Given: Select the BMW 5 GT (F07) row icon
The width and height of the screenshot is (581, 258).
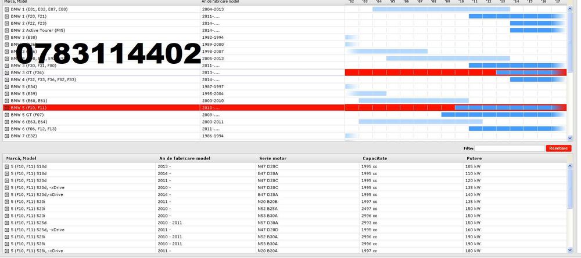Looking at the screenshot, I should 6,115.
